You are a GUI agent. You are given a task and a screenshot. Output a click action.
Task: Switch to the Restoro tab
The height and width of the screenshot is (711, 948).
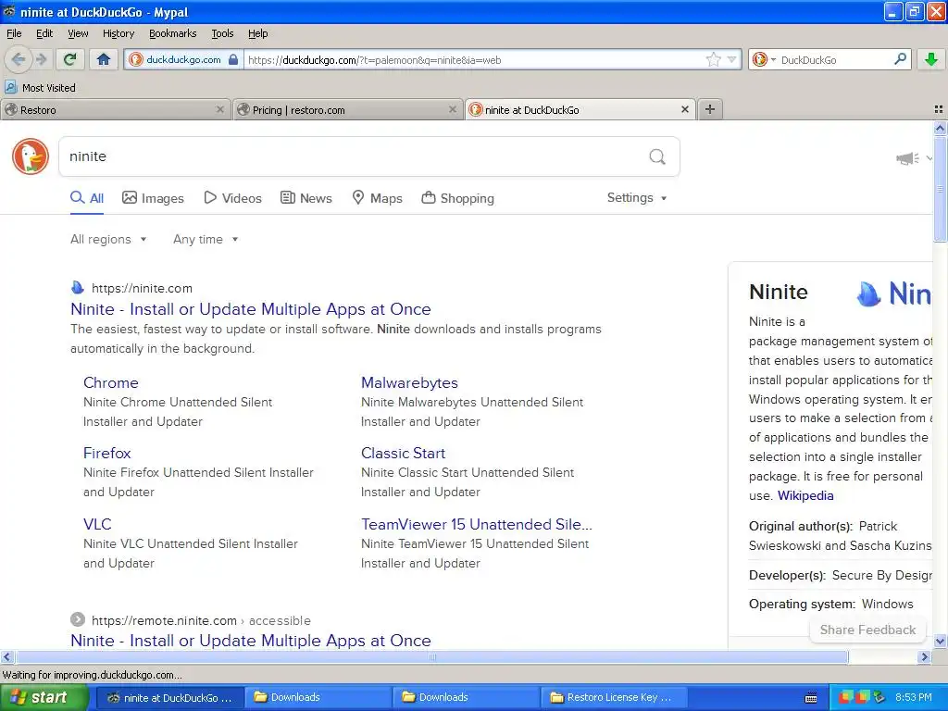point(115,109)
